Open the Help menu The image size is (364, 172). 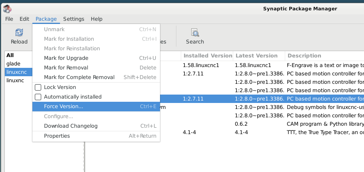pyautogui.click(x=96, y=19)
